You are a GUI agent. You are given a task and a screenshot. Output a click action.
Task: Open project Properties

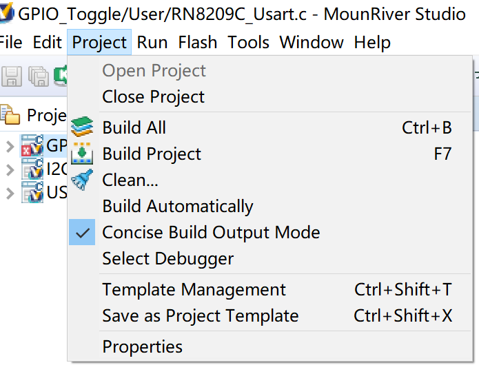(x=143, y=347)
